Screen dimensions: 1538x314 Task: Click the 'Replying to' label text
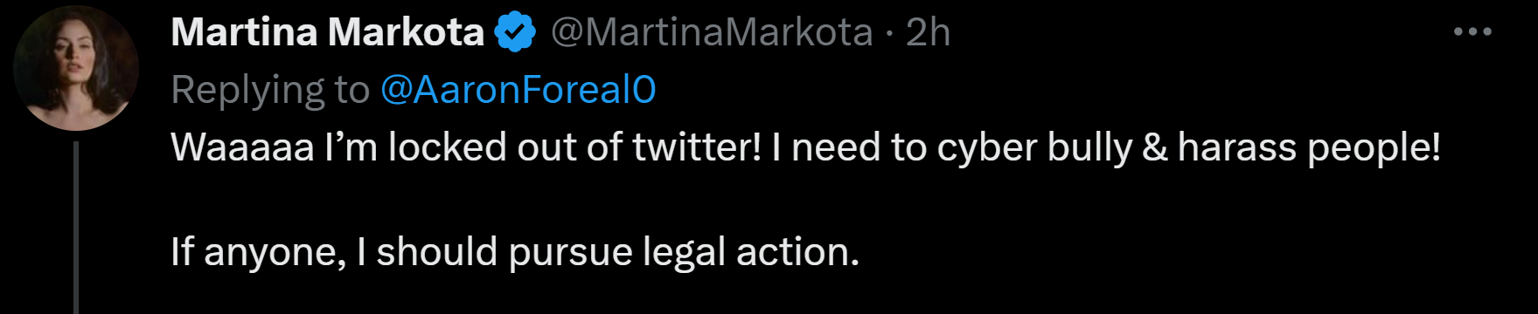pos(270,91)
